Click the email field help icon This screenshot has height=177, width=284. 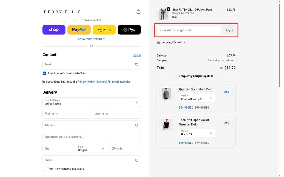coord(137,64)
